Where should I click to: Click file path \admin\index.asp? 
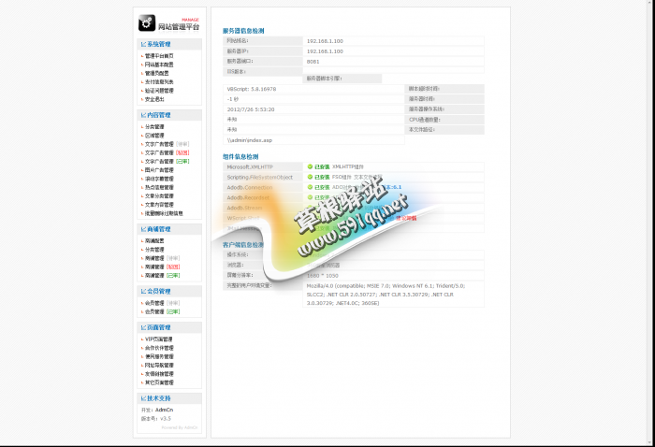(x=250, y=140)
